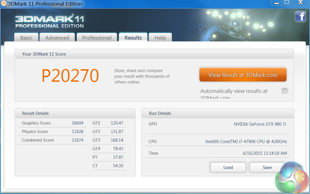Select the GT2 result 131.87
Screen dimensions: 310x194
pyautogui.click(x=117, y=131)
